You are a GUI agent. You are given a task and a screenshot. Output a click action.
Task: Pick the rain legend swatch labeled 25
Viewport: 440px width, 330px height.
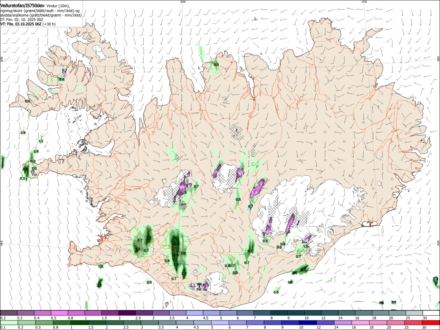pos(413,323)
